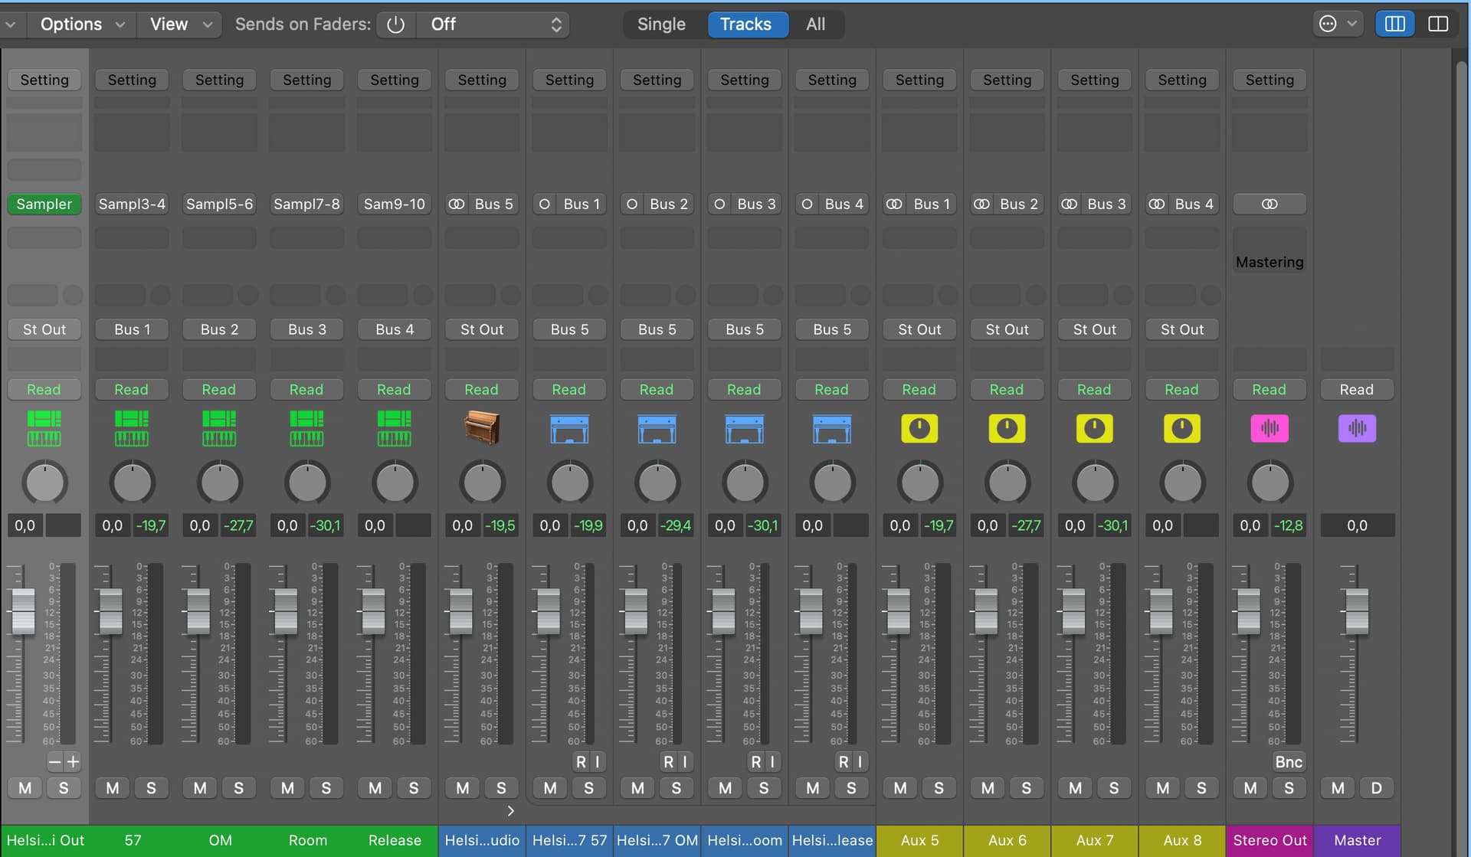The width and height of the screenshot is (1471, 857).
Task: Click the sampler icon on Helsi...i Out channel
Action: [x=44, y=428]
